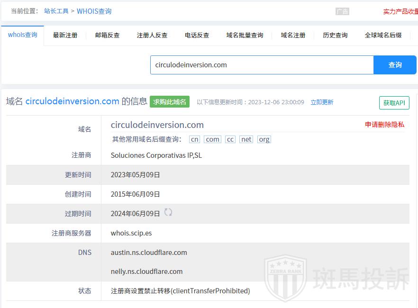Click the refresh icon beside expiration date
The image size is (418, 308).
[168, 212]
